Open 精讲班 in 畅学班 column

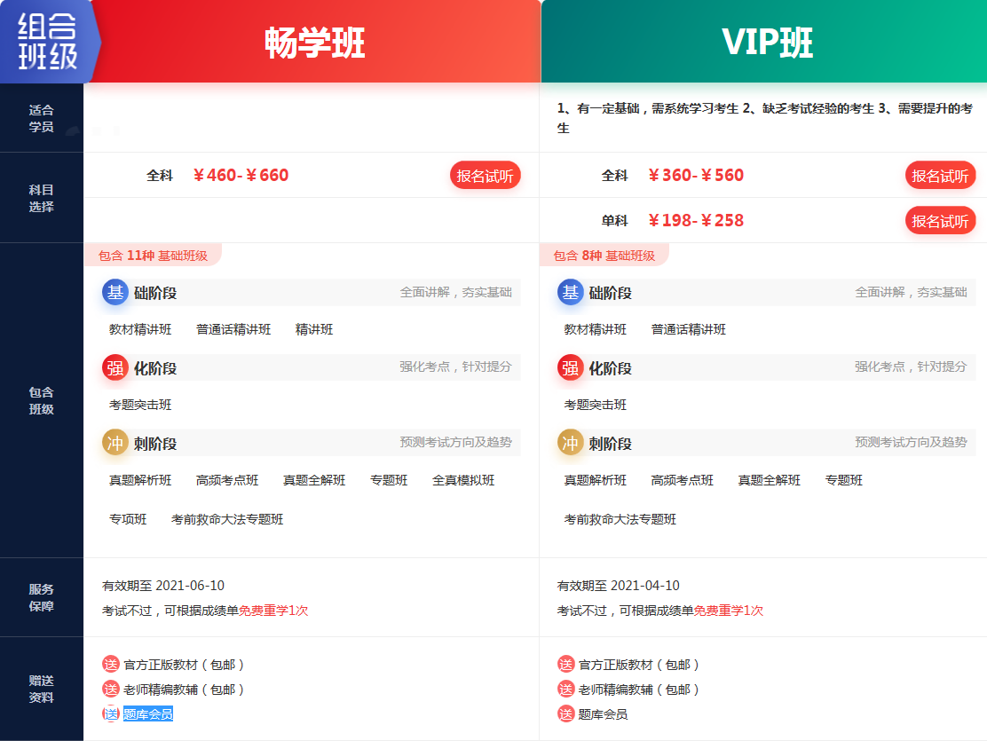point(314,329)
